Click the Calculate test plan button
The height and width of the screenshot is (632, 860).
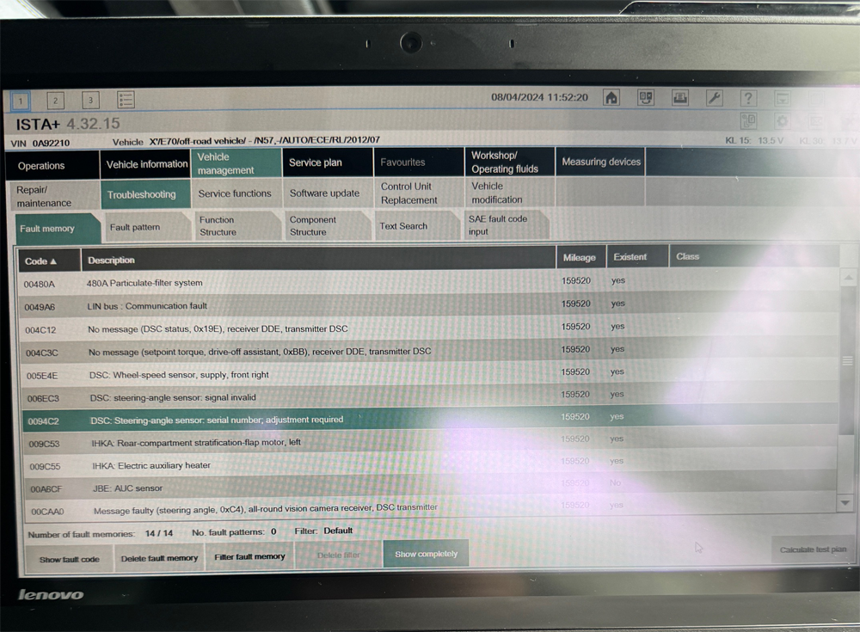(813, 549)
